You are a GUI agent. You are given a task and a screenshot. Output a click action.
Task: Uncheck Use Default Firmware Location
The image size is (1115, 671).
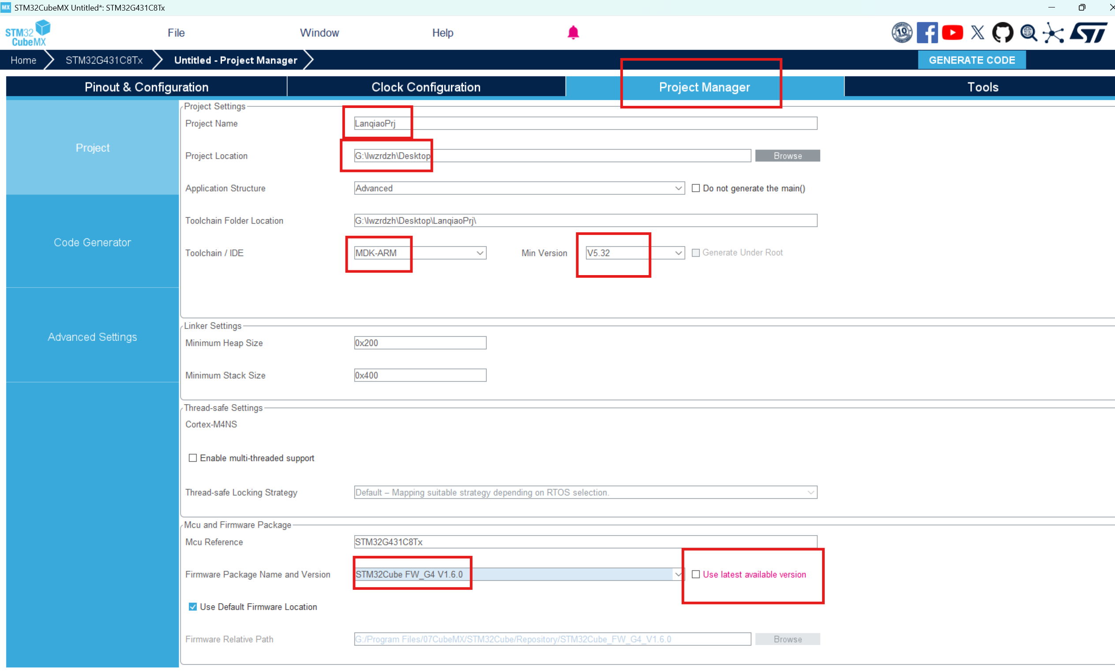[193, 607]
